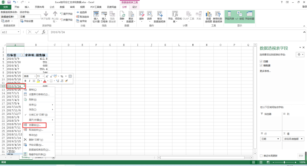This screenshot has width=307, height=166.
Task: Click the 更多表格... link
Action: 265,71
